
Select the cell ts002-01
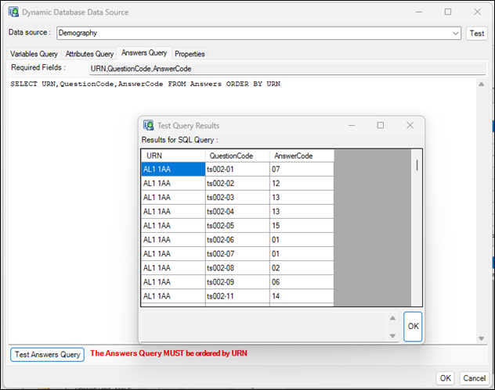coord(237,169)
